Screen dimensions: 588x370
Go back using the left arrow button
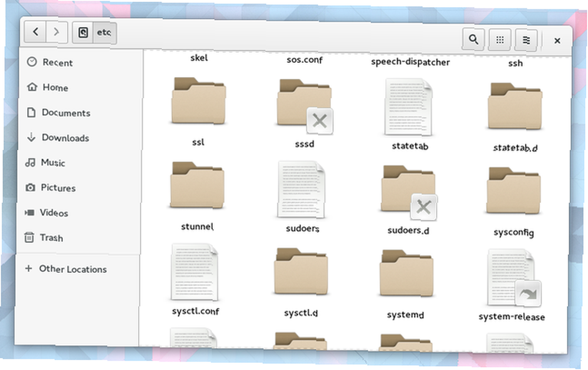(35, 32)
